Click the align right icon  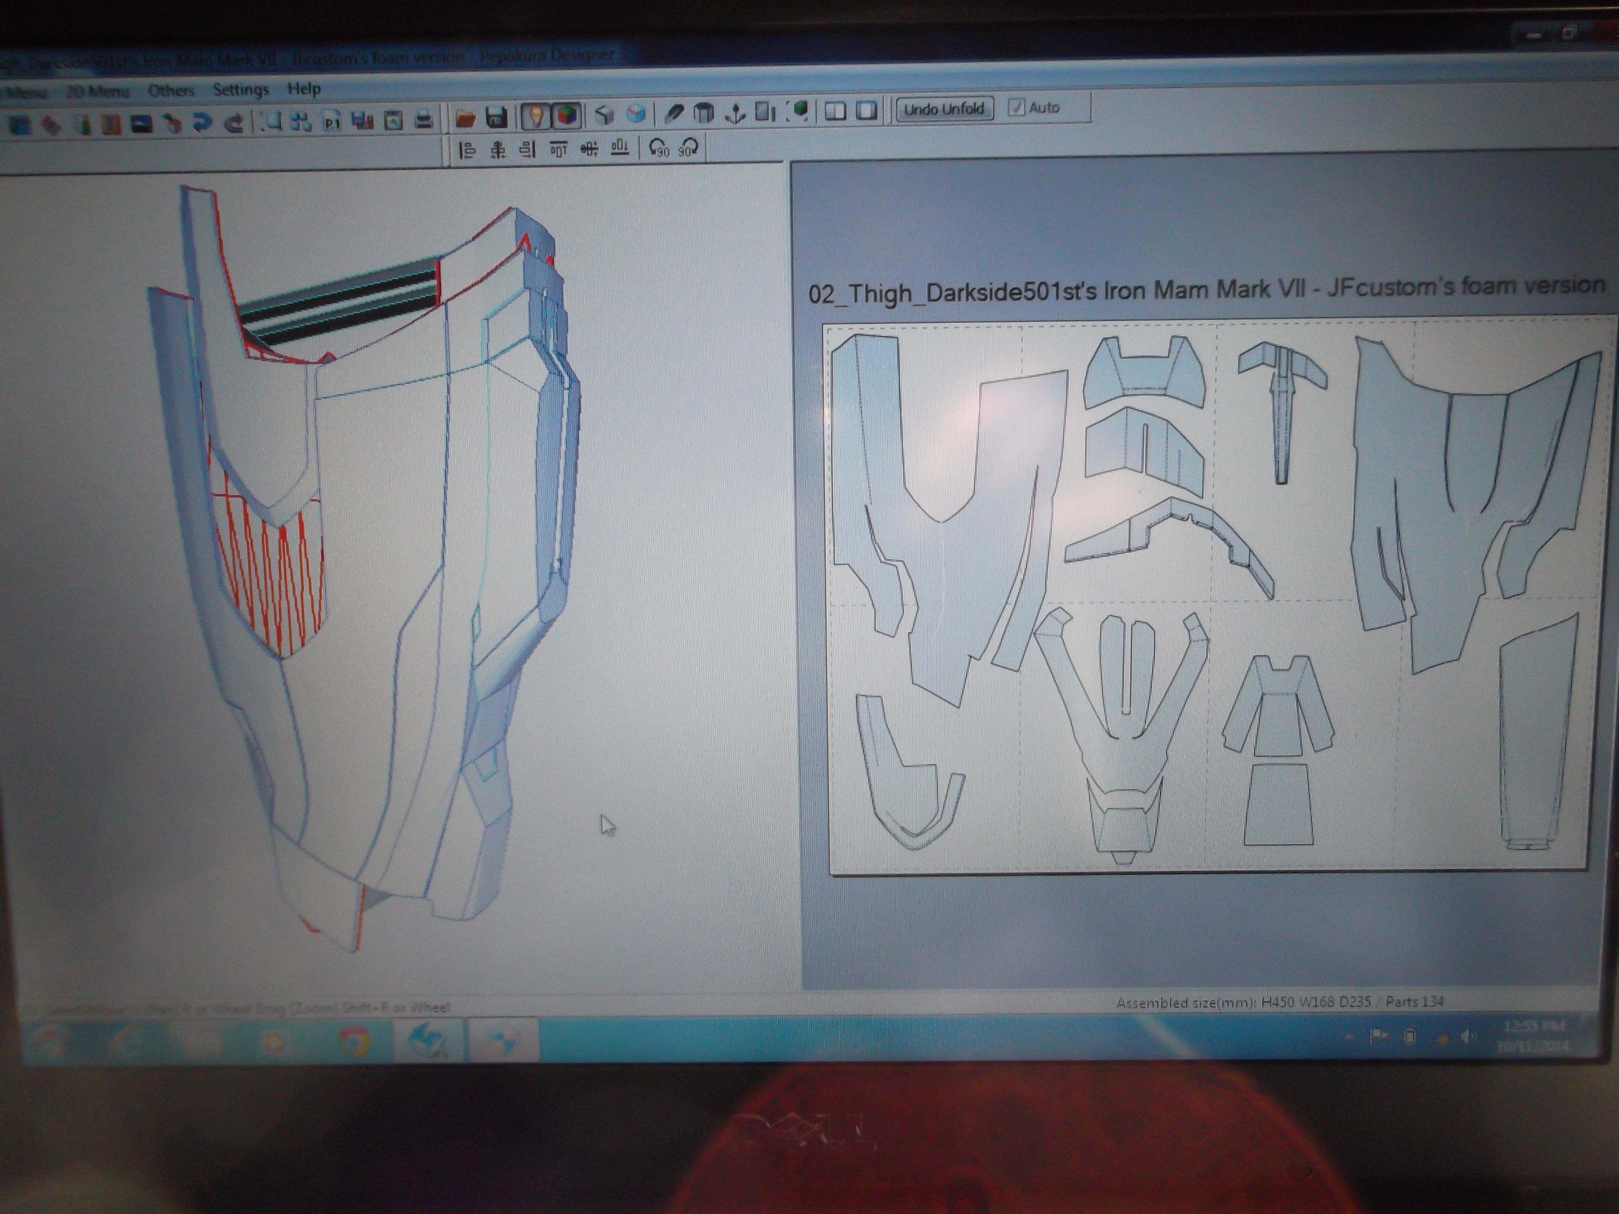pos(527,150)
